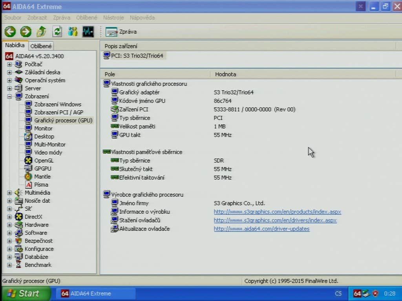The height and width of the screenshot is (301, 402).
Task: Expand the Operační systém tree node
Action: coord(9,80)
